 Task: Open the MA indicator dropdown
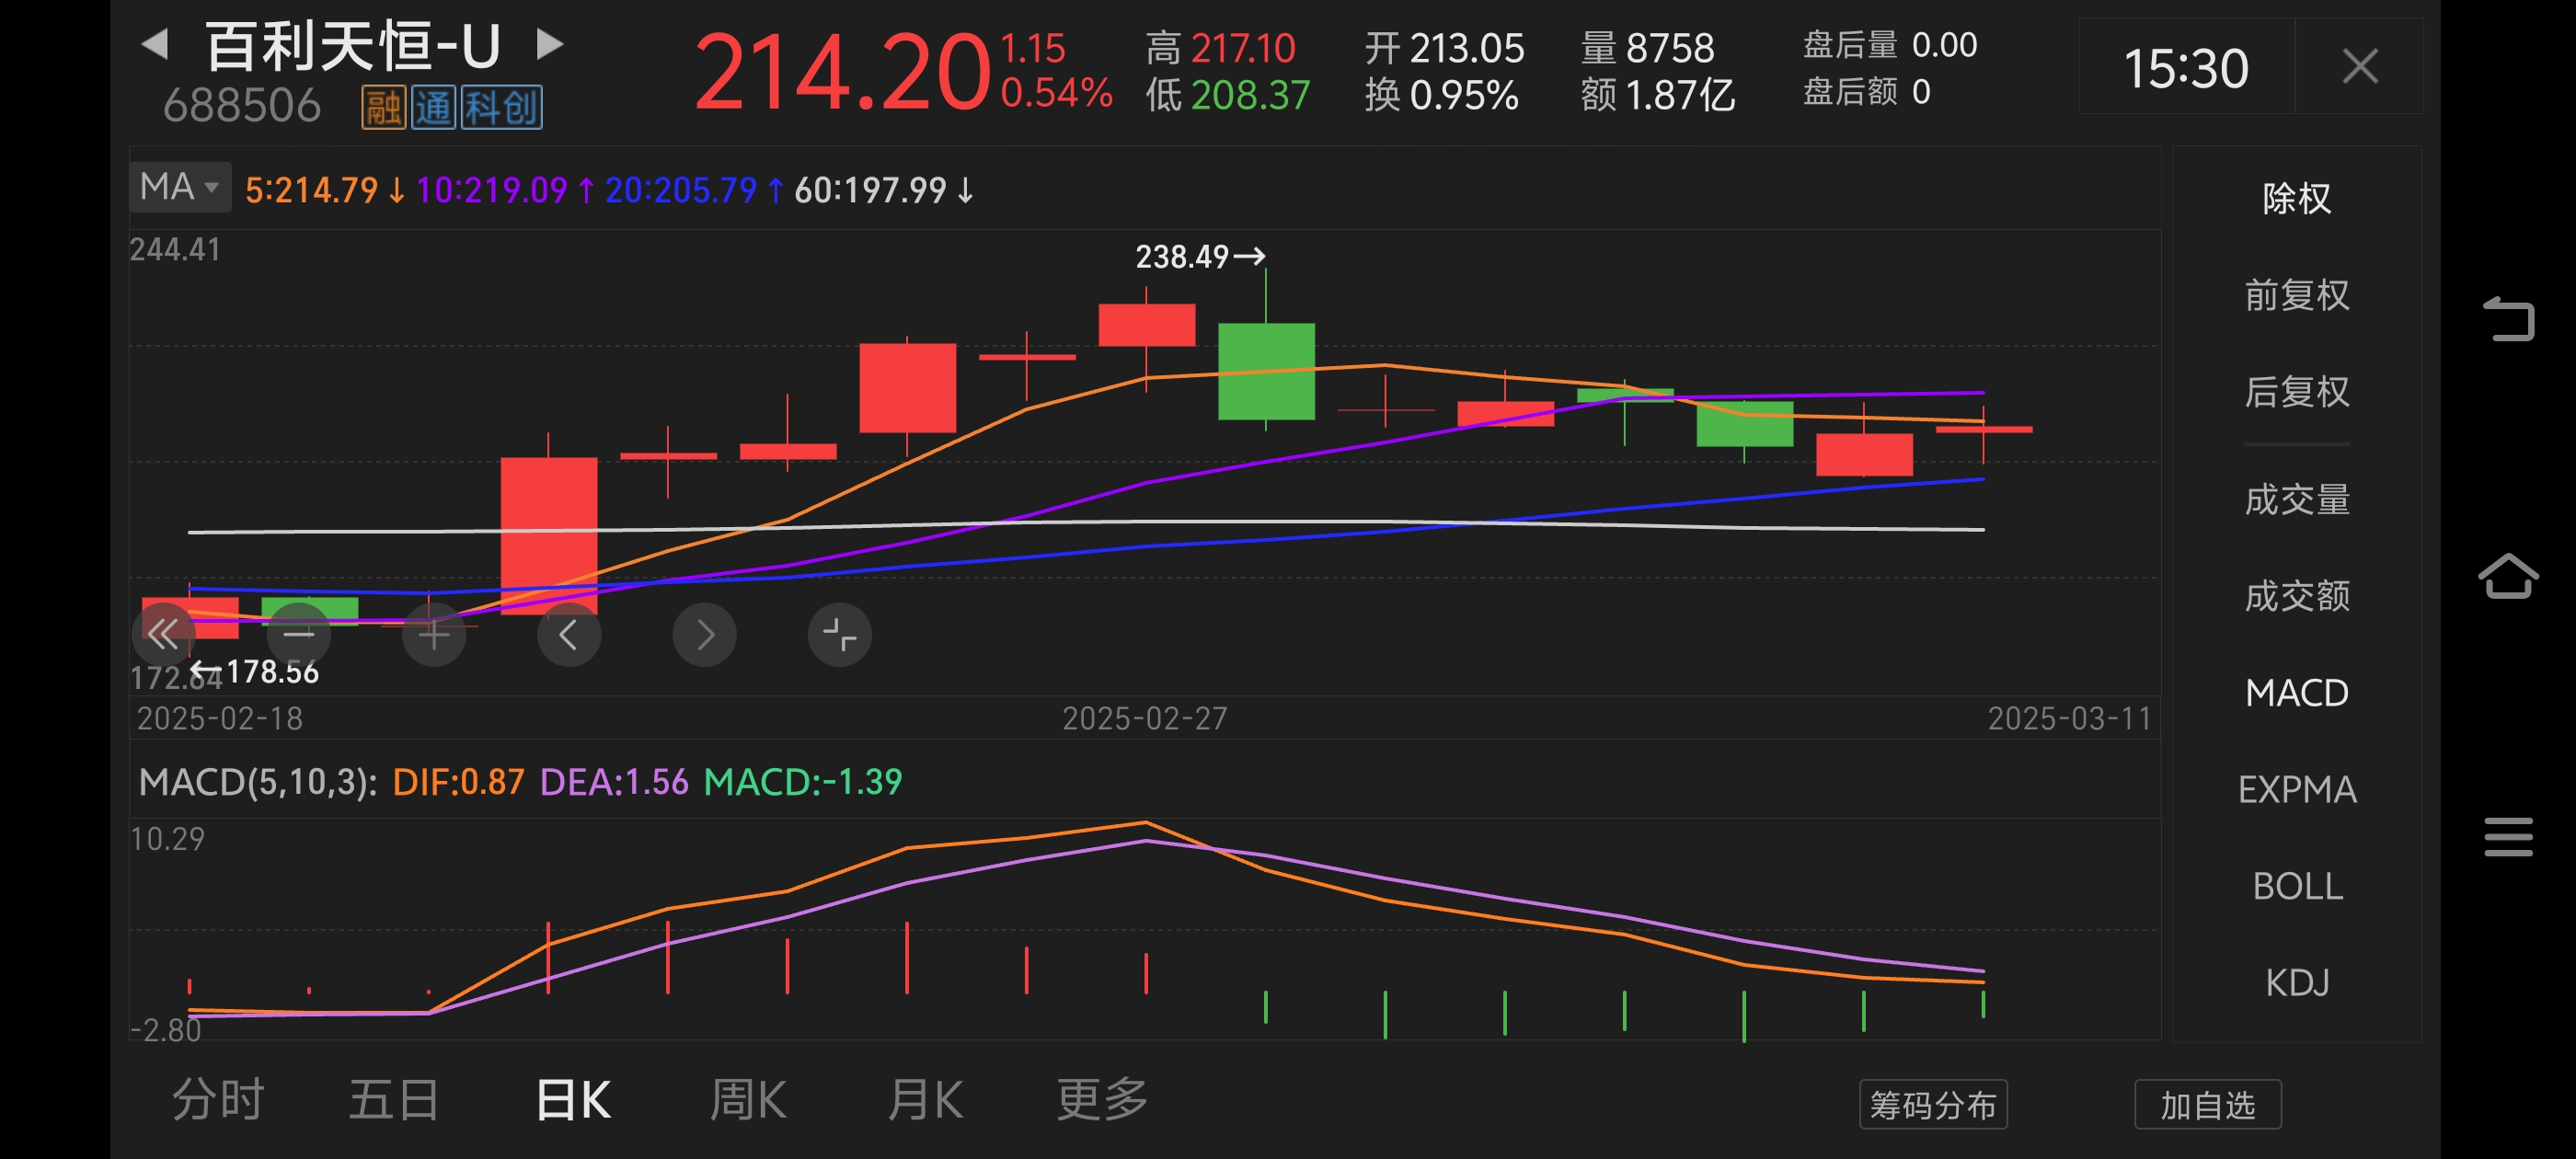(180, 187)
